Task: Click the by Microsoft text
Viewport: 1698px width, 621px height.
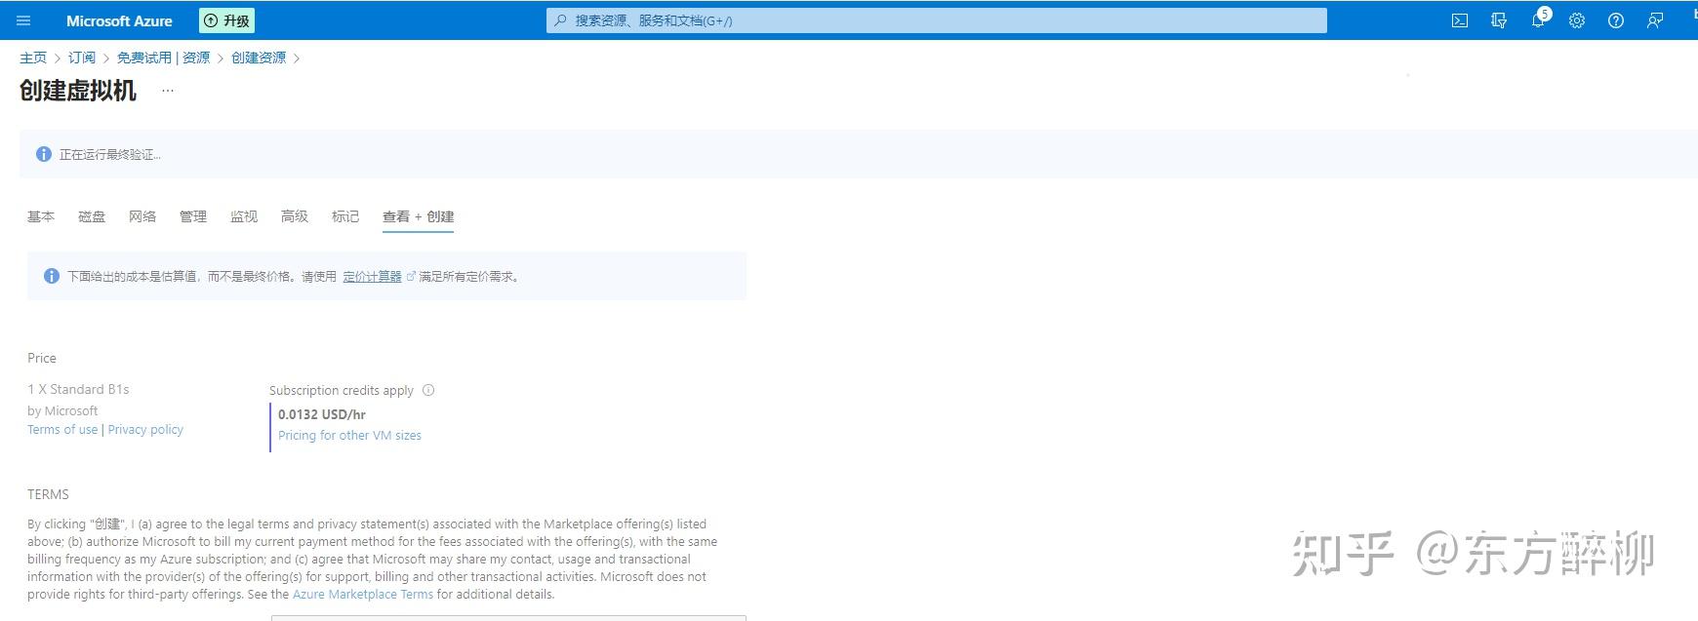Action: pyautogui.click(x=62, y=410)
